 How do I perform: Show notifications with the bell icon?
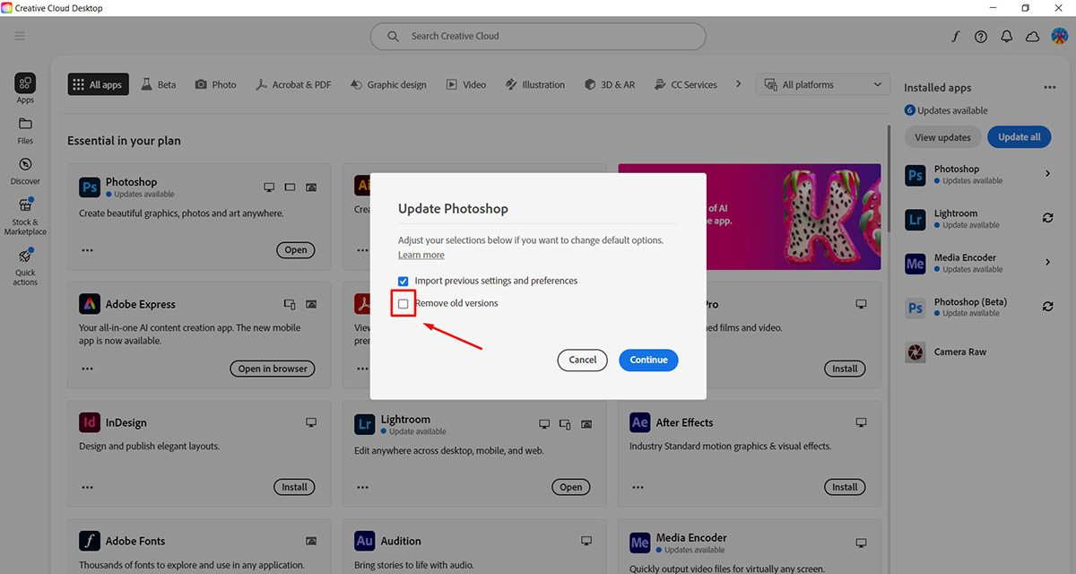coord(1007,36)
